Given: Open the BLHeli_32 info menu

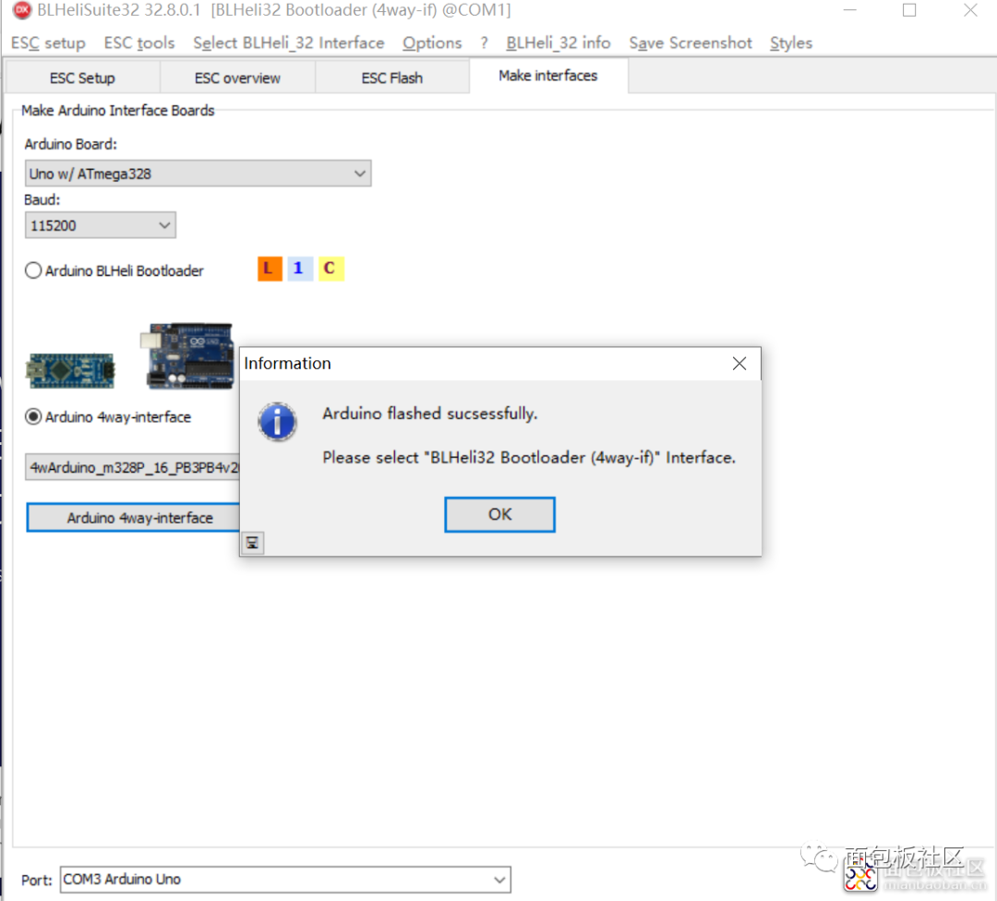Looking at the screenshot, I should [559, 42].
